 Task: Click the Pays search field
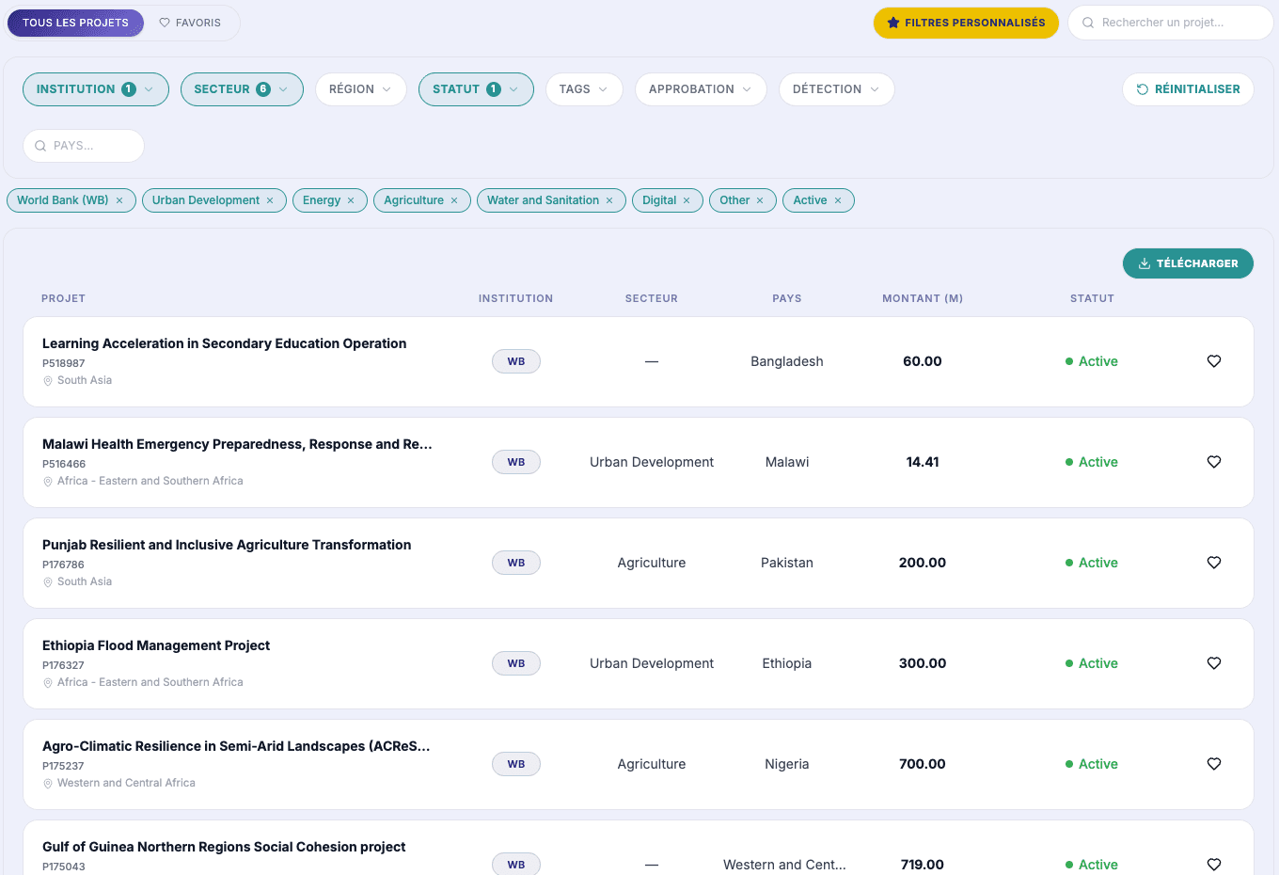click(84, 146)
